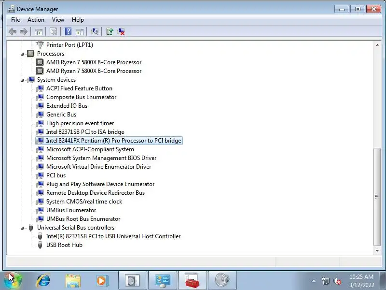Screen dimensions: 386x290
Task: Click the first AMD Ryzen processor icon
Action: pyautogui.click(x=40, y=62)
